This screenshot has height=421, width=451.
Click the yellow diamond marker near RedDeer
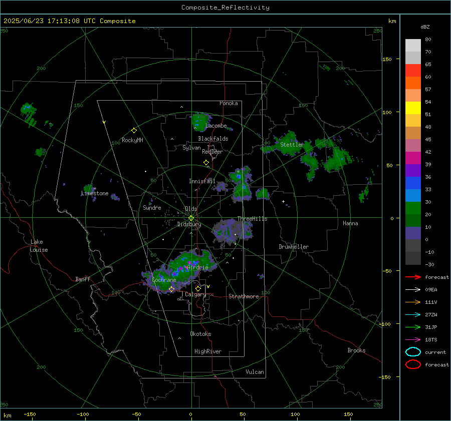click(x=206, y=163)
